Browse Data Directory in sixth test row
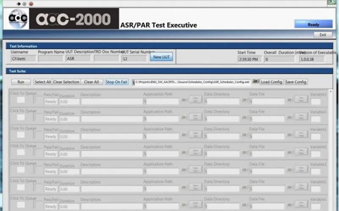The image size is (339, 211). [x=245, y=187]
